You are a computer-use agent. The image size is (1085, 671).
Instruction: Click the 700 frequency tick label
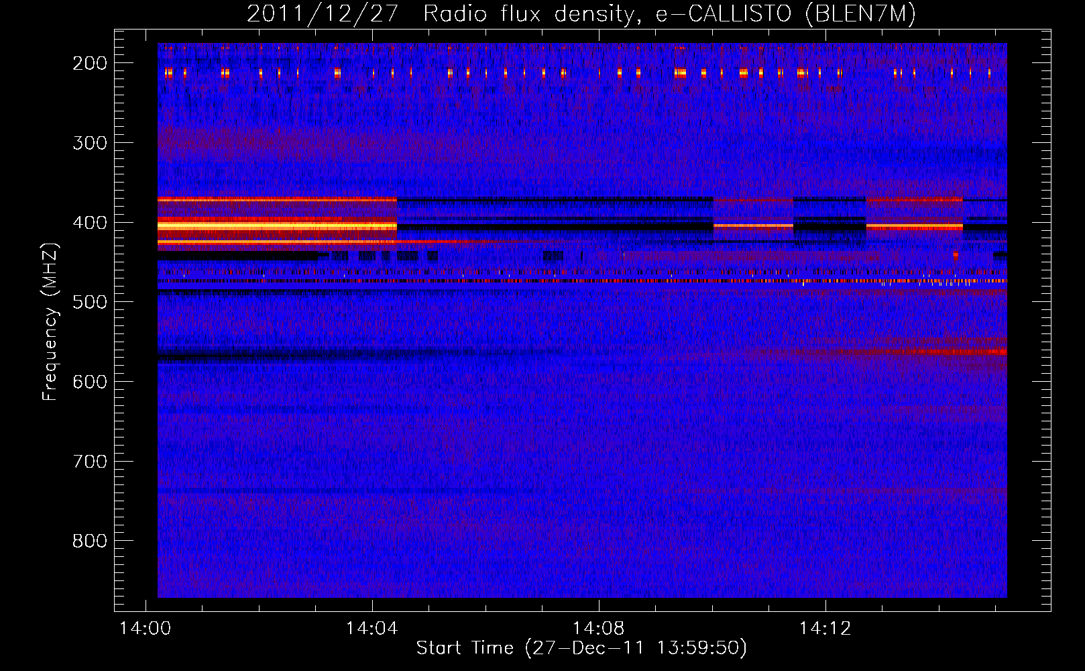point(90,462)
